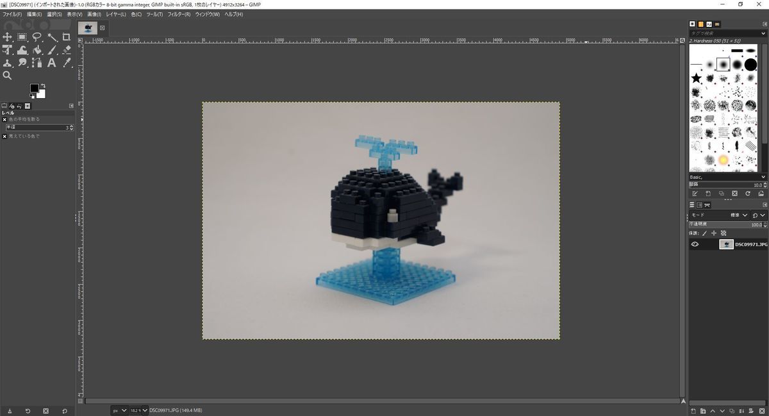Open the 色(C) menu
The height and width of the screenshot is (416, 769).
click(x=136, y=14)
